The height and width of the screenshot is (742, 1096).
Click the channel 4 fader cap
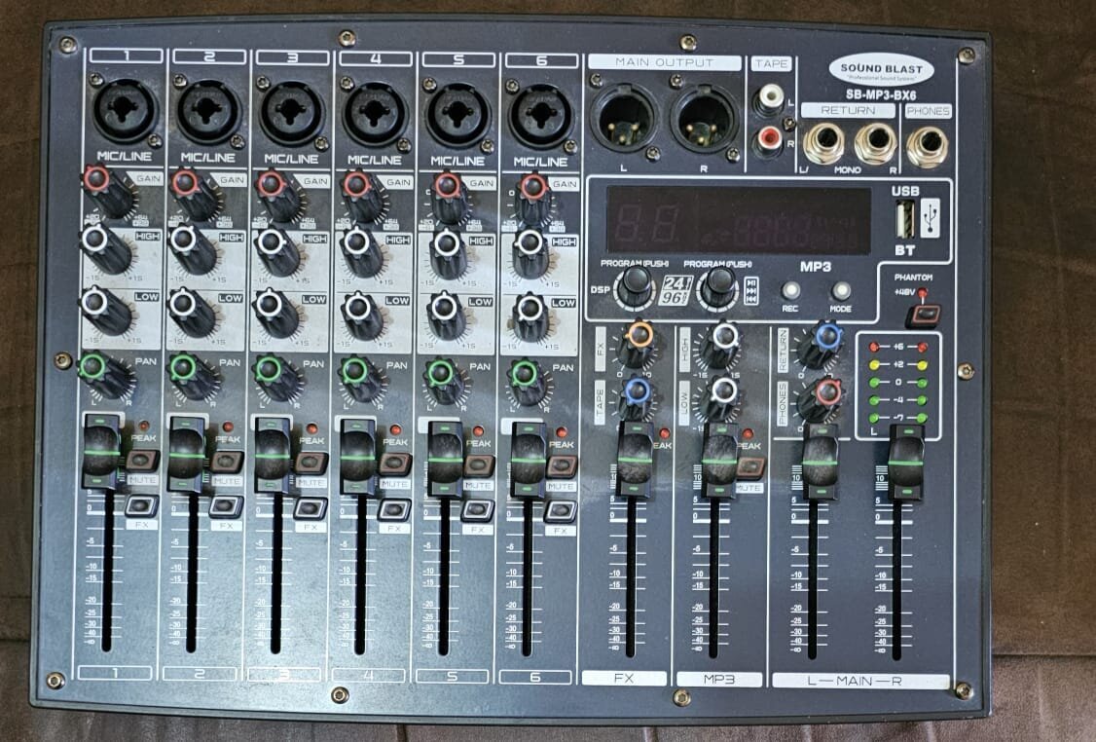[x=358, y=458]
